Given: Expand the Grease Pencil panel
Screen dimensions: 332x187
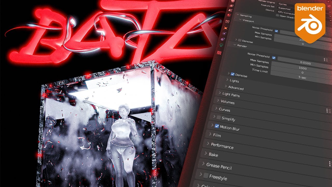Looking at the screenshot, I should [203, 163].
